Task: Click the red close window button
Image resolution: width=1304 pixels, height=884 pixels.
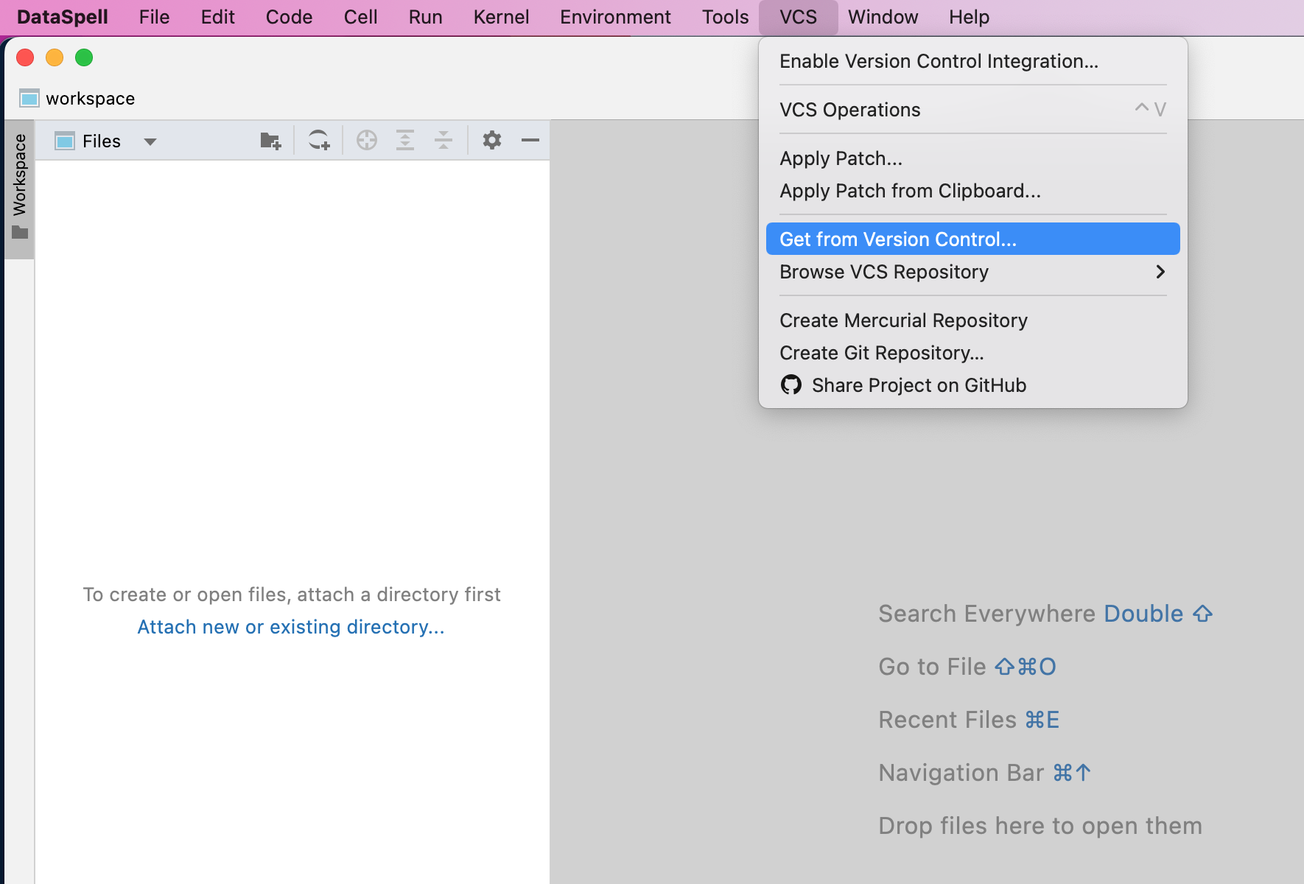Action: pyautogui.click(x=25, y=57)
